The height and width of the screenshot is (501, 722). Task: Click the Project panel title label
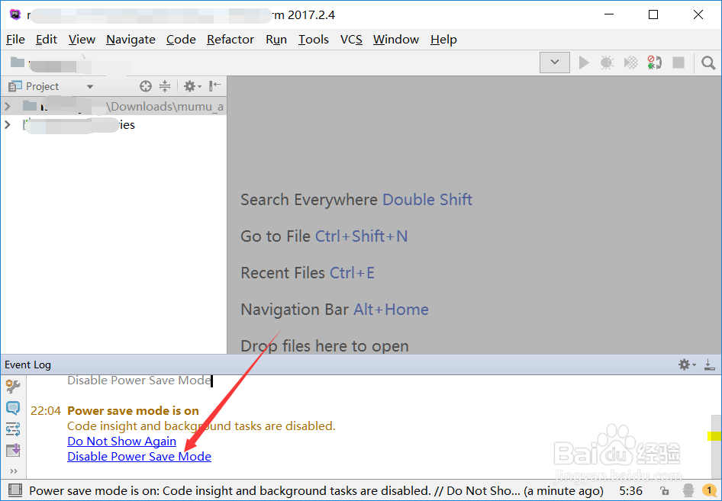[42, 86]
